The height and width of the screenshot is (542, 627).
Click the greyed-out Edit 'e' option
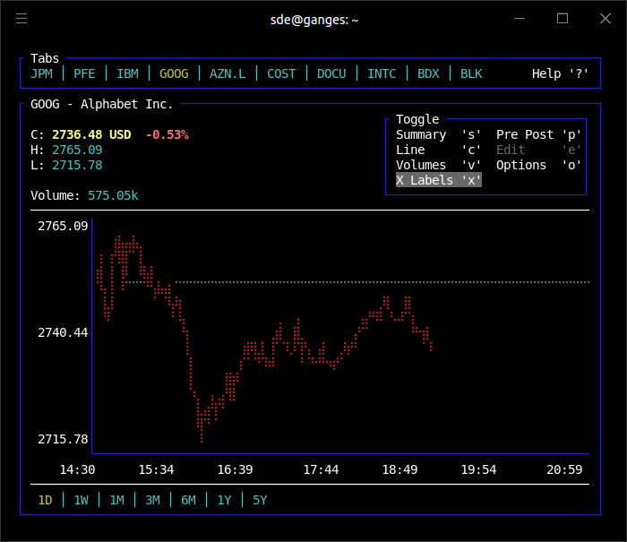tap(538, 150)
